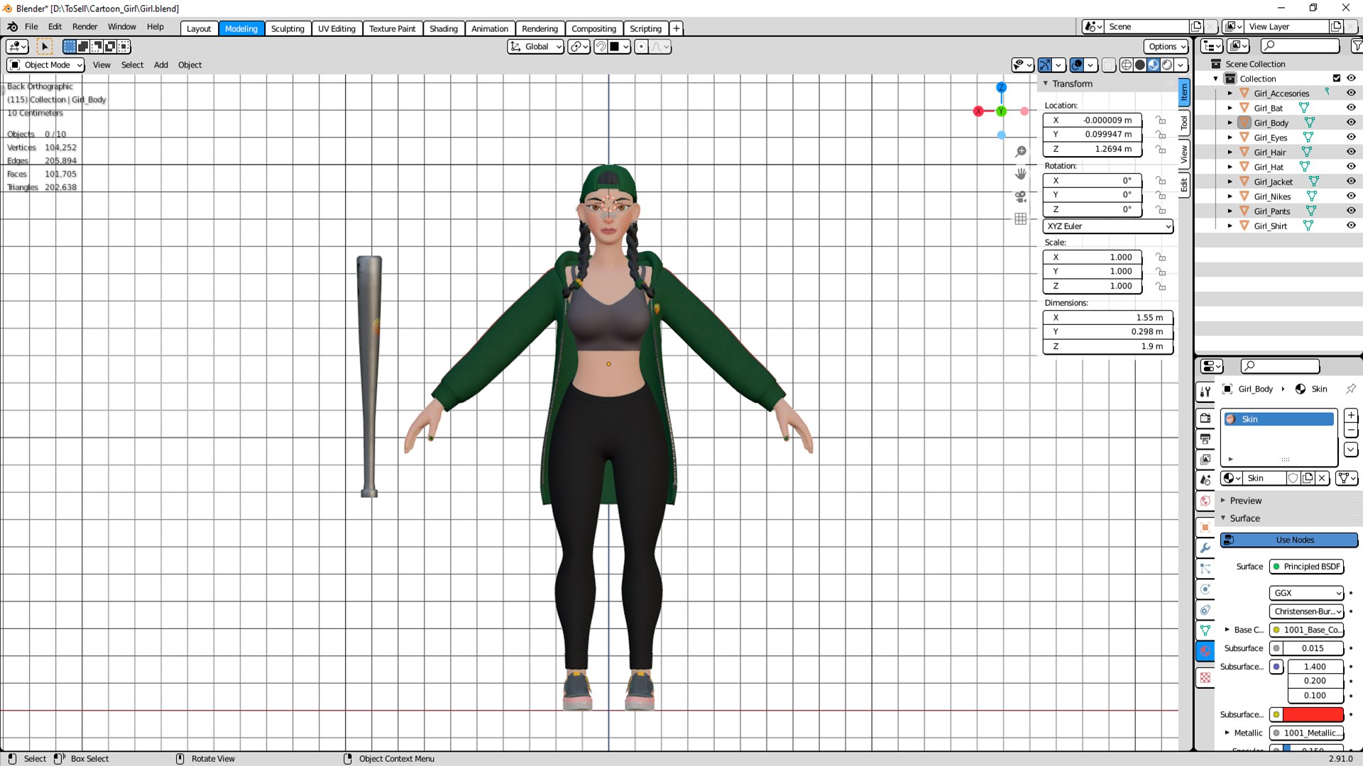Select solid viewport shading mode
The height and width of the screenshot is (766, 1363).
click(x=1139, y=65)
